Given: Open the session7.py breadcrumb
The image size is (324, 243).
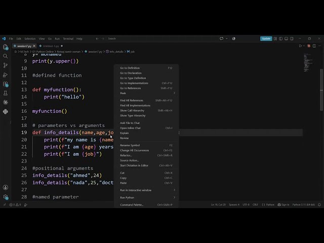Looking at the screenshot, I should pyautogui.click(x=94, y=52).
